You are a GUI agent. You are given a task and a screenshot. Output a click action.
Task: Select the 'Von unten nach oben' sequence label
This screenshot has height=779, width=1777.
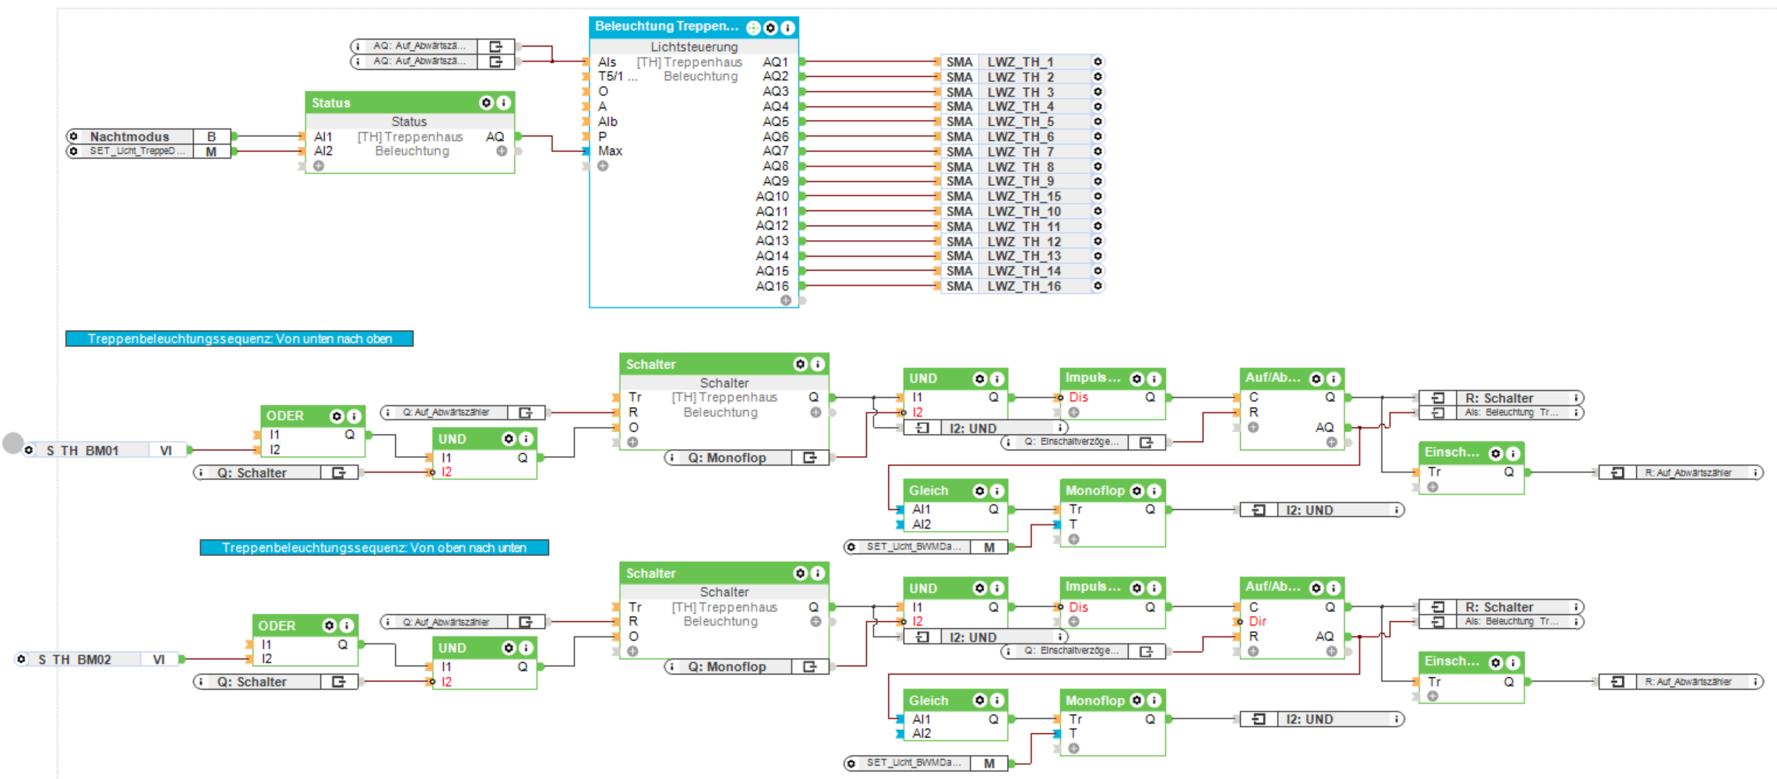[239, 339]
